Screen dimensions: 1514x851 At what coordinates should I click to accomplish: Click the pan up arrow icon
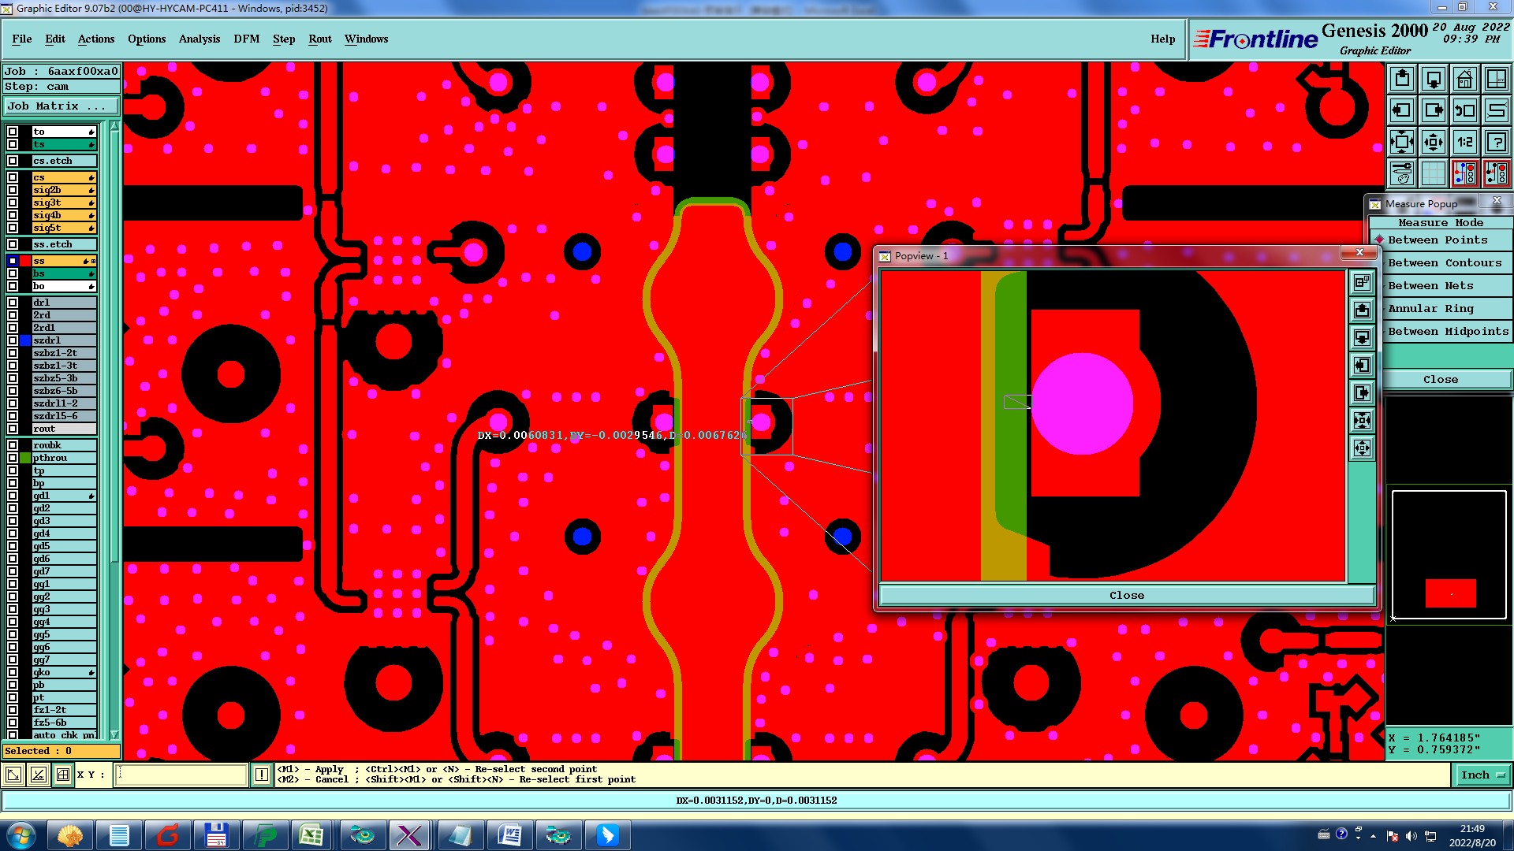1402,79
